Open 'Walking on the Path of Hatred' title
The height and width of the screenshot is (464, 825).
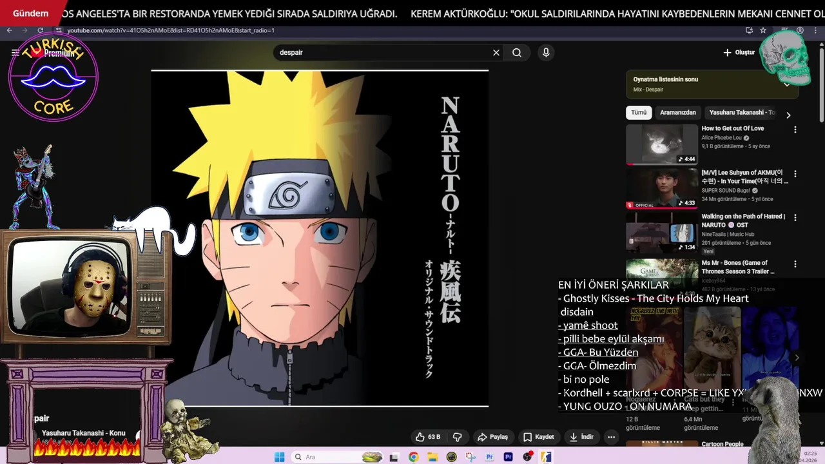(742, 221)
